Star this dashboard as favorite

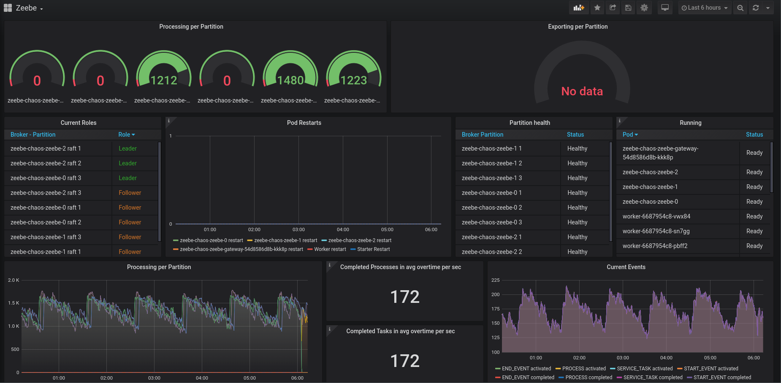(597, 8)
